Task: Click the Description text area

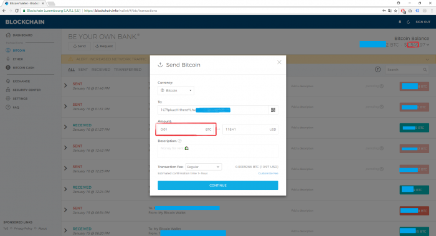Action: coord(218,151)
